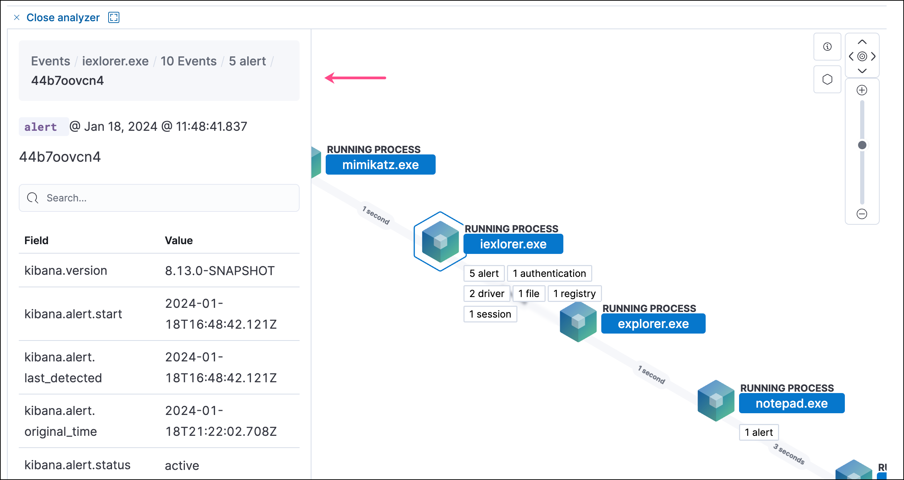Viewport: 904px width, 480px height.
Task: Click the X icon beside Close analyzer
Action: [x=16, y=17]
